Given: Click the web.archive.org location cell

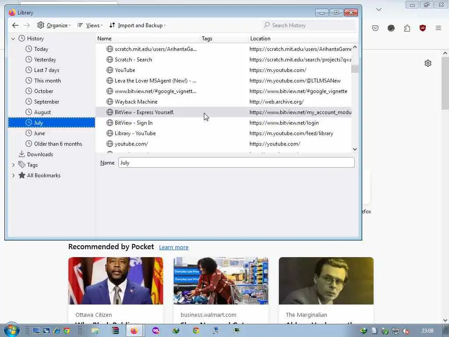Looking at the screenshot, I should coord(277,102).
